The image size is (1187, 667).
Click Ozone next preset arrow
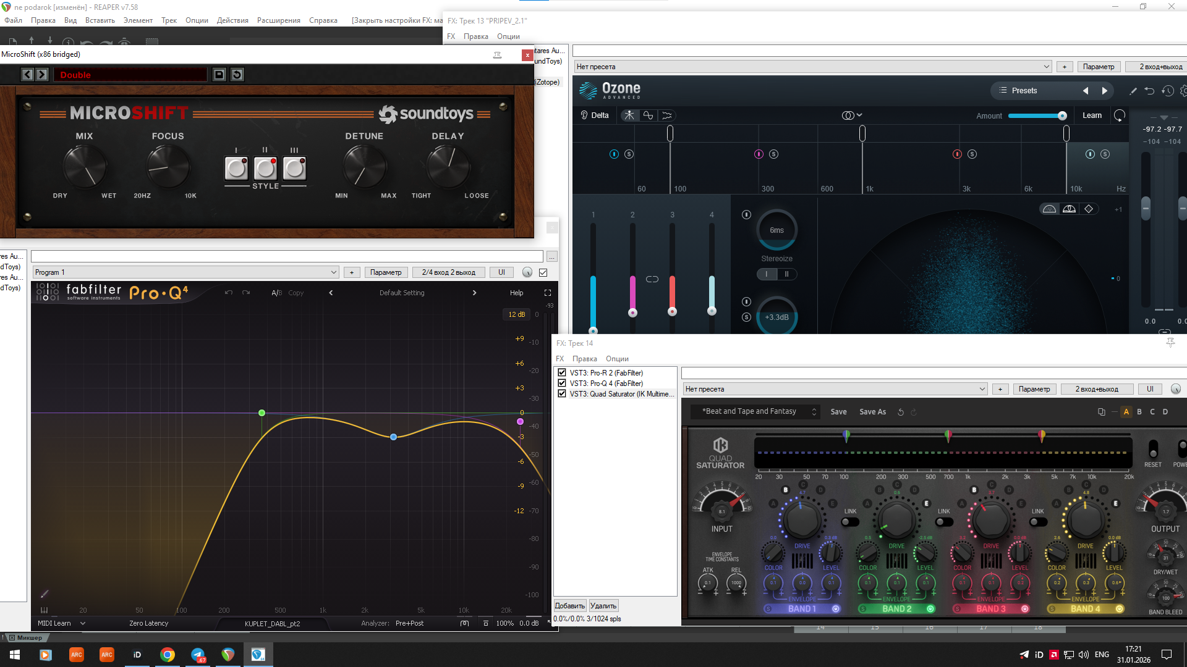click(1104, 91)
